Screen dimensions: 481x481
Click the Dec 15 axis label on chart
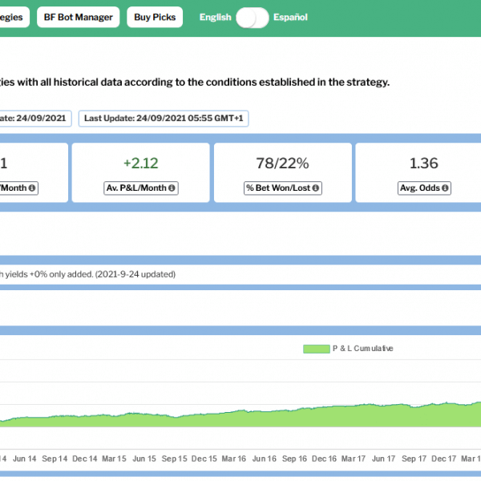pos(204,459)
